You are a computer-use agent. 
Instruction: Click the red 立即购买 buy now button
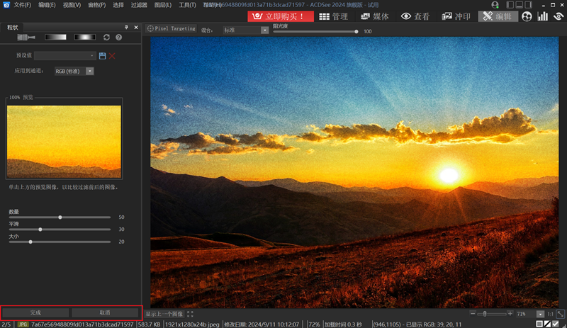[x=280, y=16]
